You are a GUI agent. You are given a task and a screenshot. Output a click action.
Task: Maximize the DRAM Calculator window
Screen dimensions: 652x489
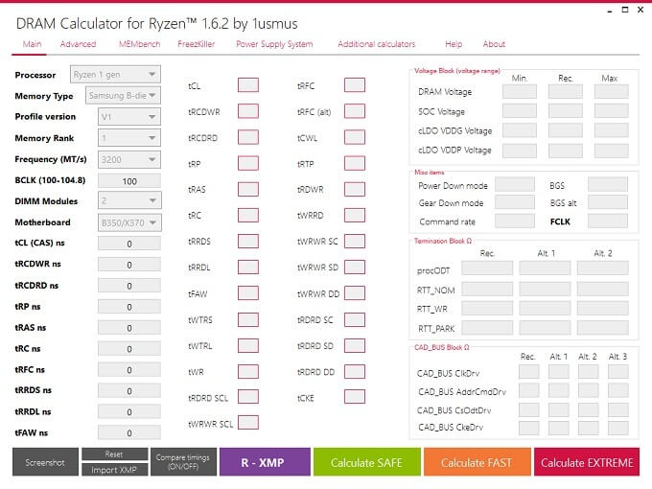(625, 10)
